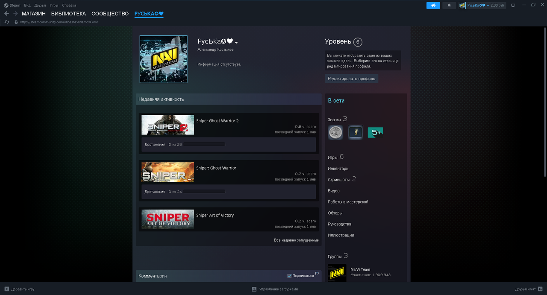The width and height of the screenshot is (547, 295).
Task: Click the Sniper: Ghost Warrior game banner
Action: pos(168,172)
